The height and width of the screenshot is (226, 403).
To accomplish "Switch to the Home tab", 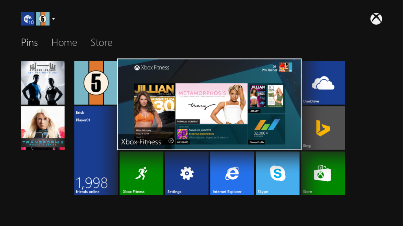I will pos(64,42).
